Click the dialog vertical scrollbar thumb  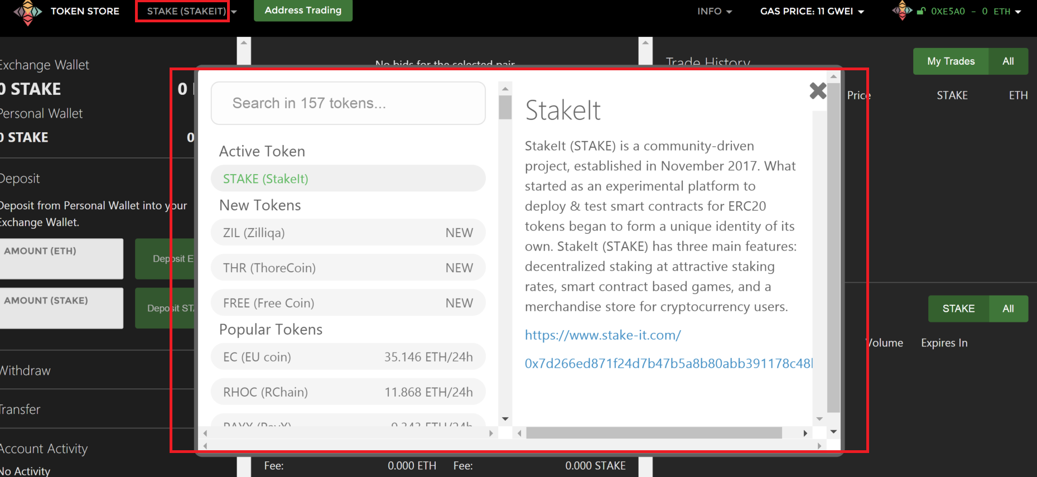pyautogui.click(x=833, y=248)
